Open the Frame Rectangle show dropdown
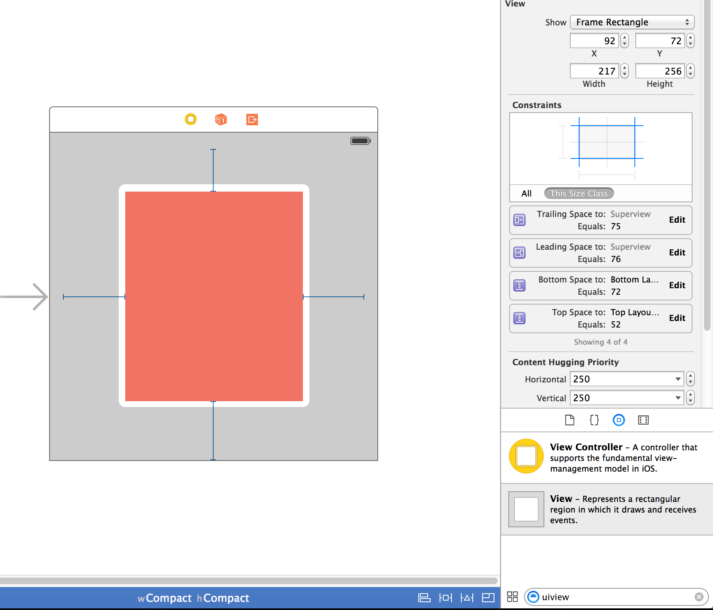713x610 pixels. tap(632, 22)
